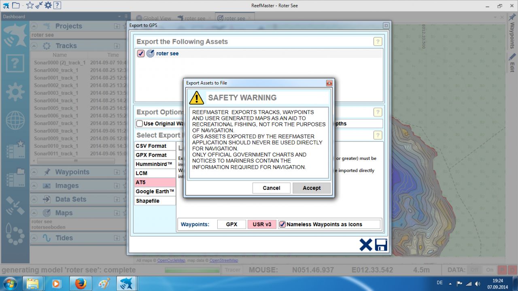Click the blue X cancel icon in Export to GPS

tap(365, 245)
